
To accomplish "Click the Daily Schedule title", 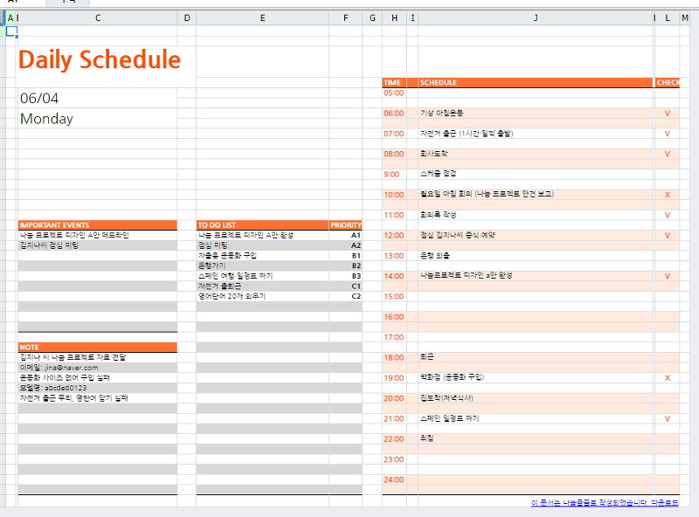I will point(100,59).
